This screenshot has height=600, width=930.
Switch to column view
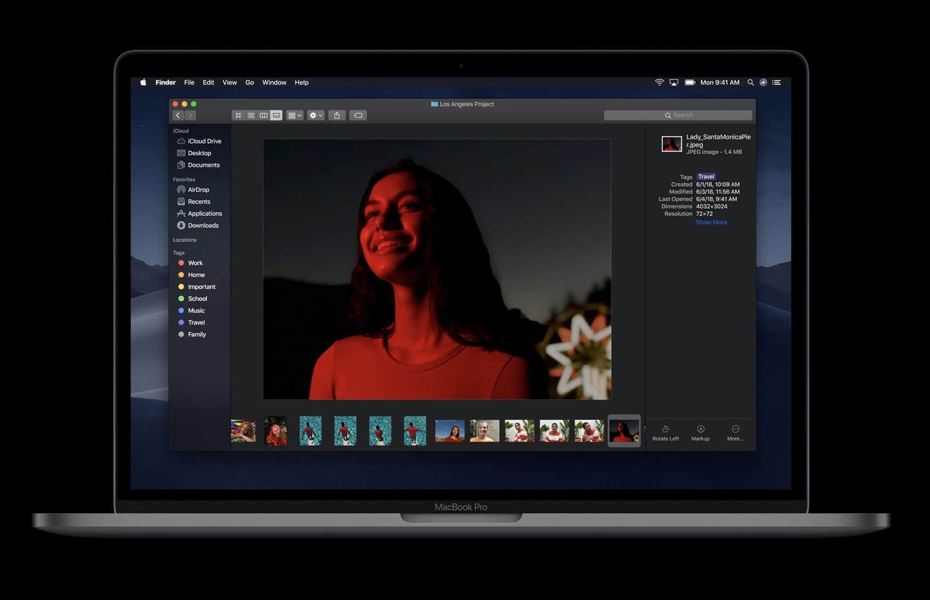click(263, 116)
